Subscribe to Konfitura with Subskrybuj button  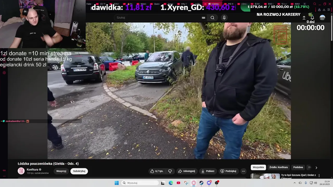point(79,171)
